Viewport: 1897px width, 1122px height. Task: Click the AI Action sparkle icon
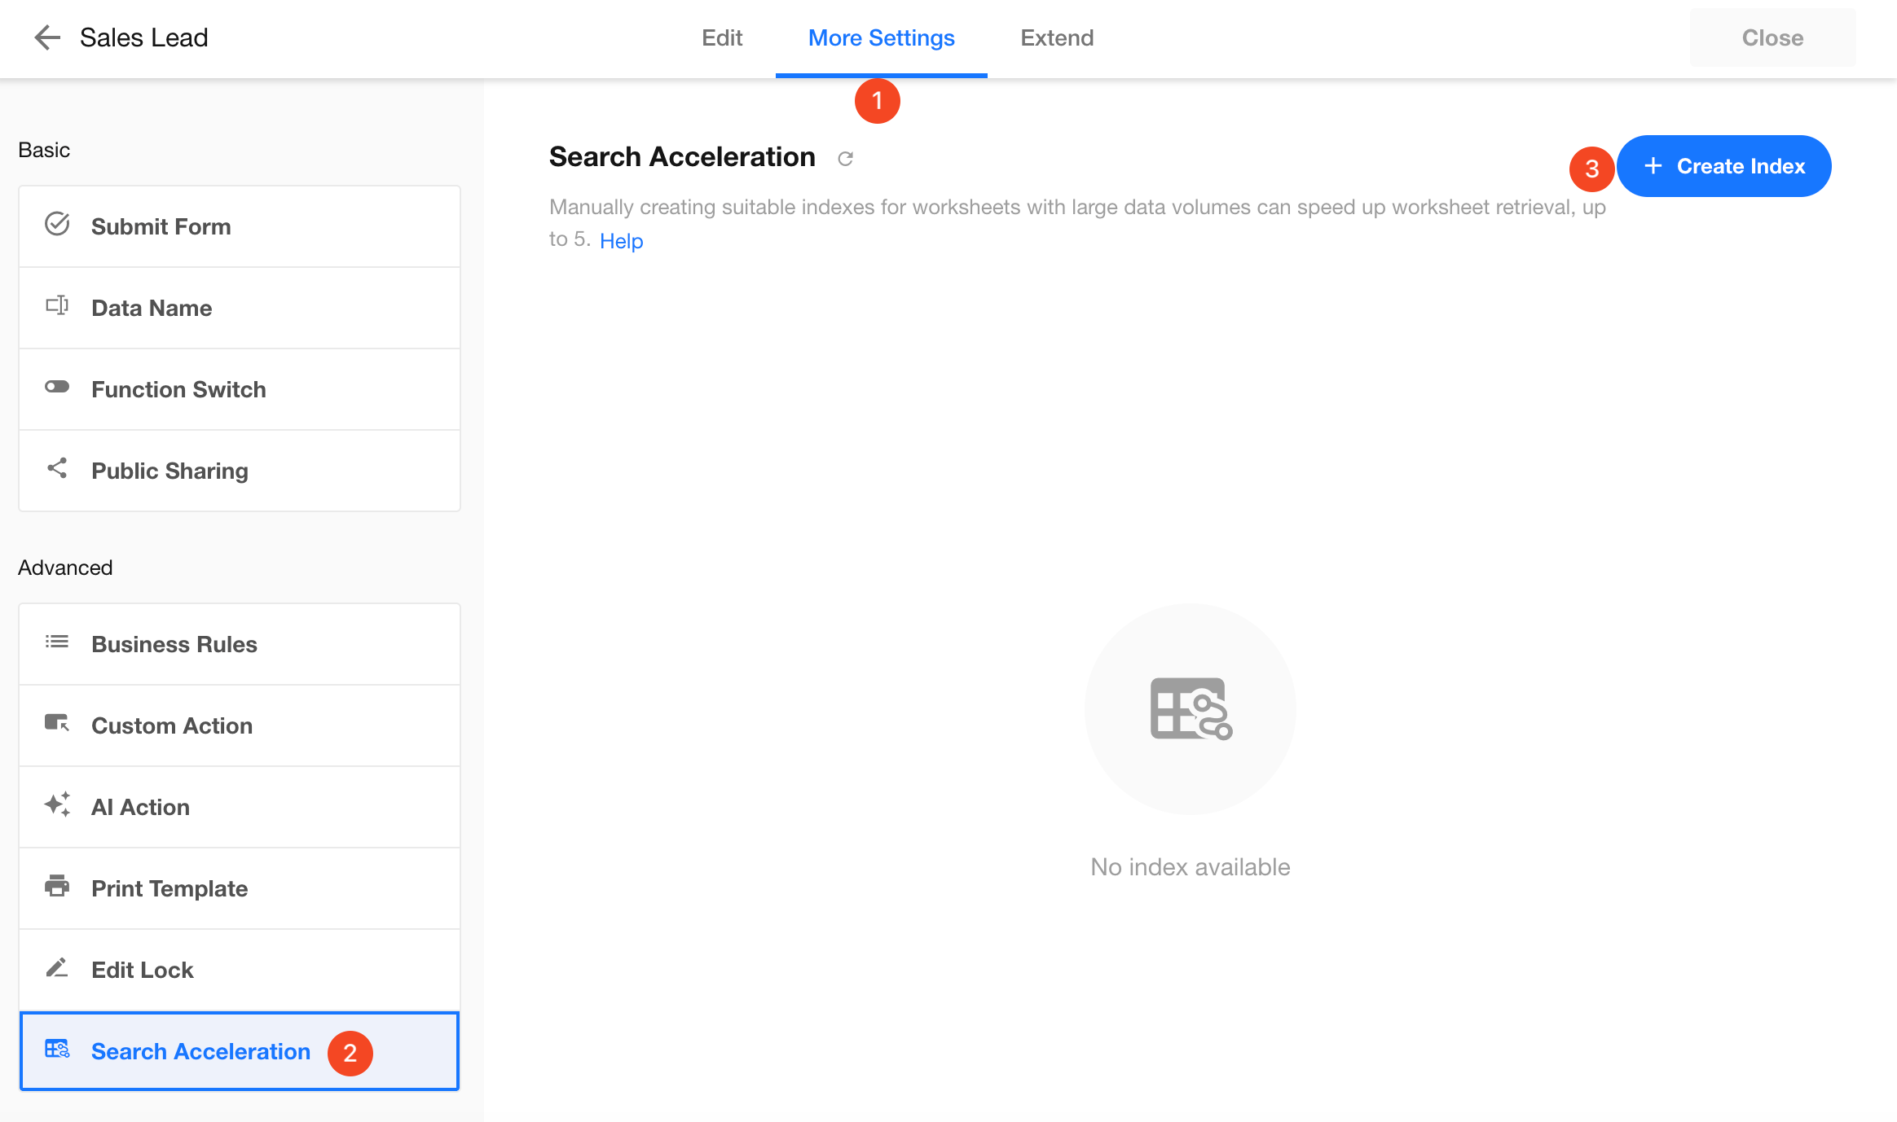click(x=57, y=804)
